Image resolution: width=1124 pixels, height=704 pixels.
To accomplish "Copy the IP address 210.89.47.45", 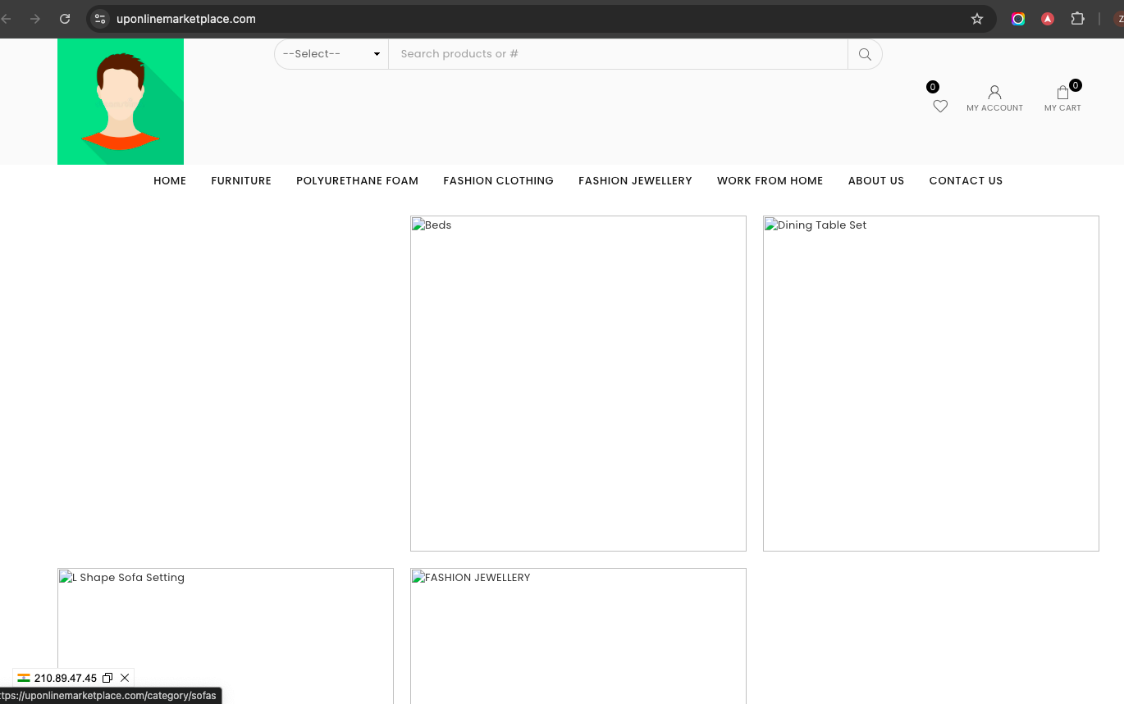I will click(107, 678).
